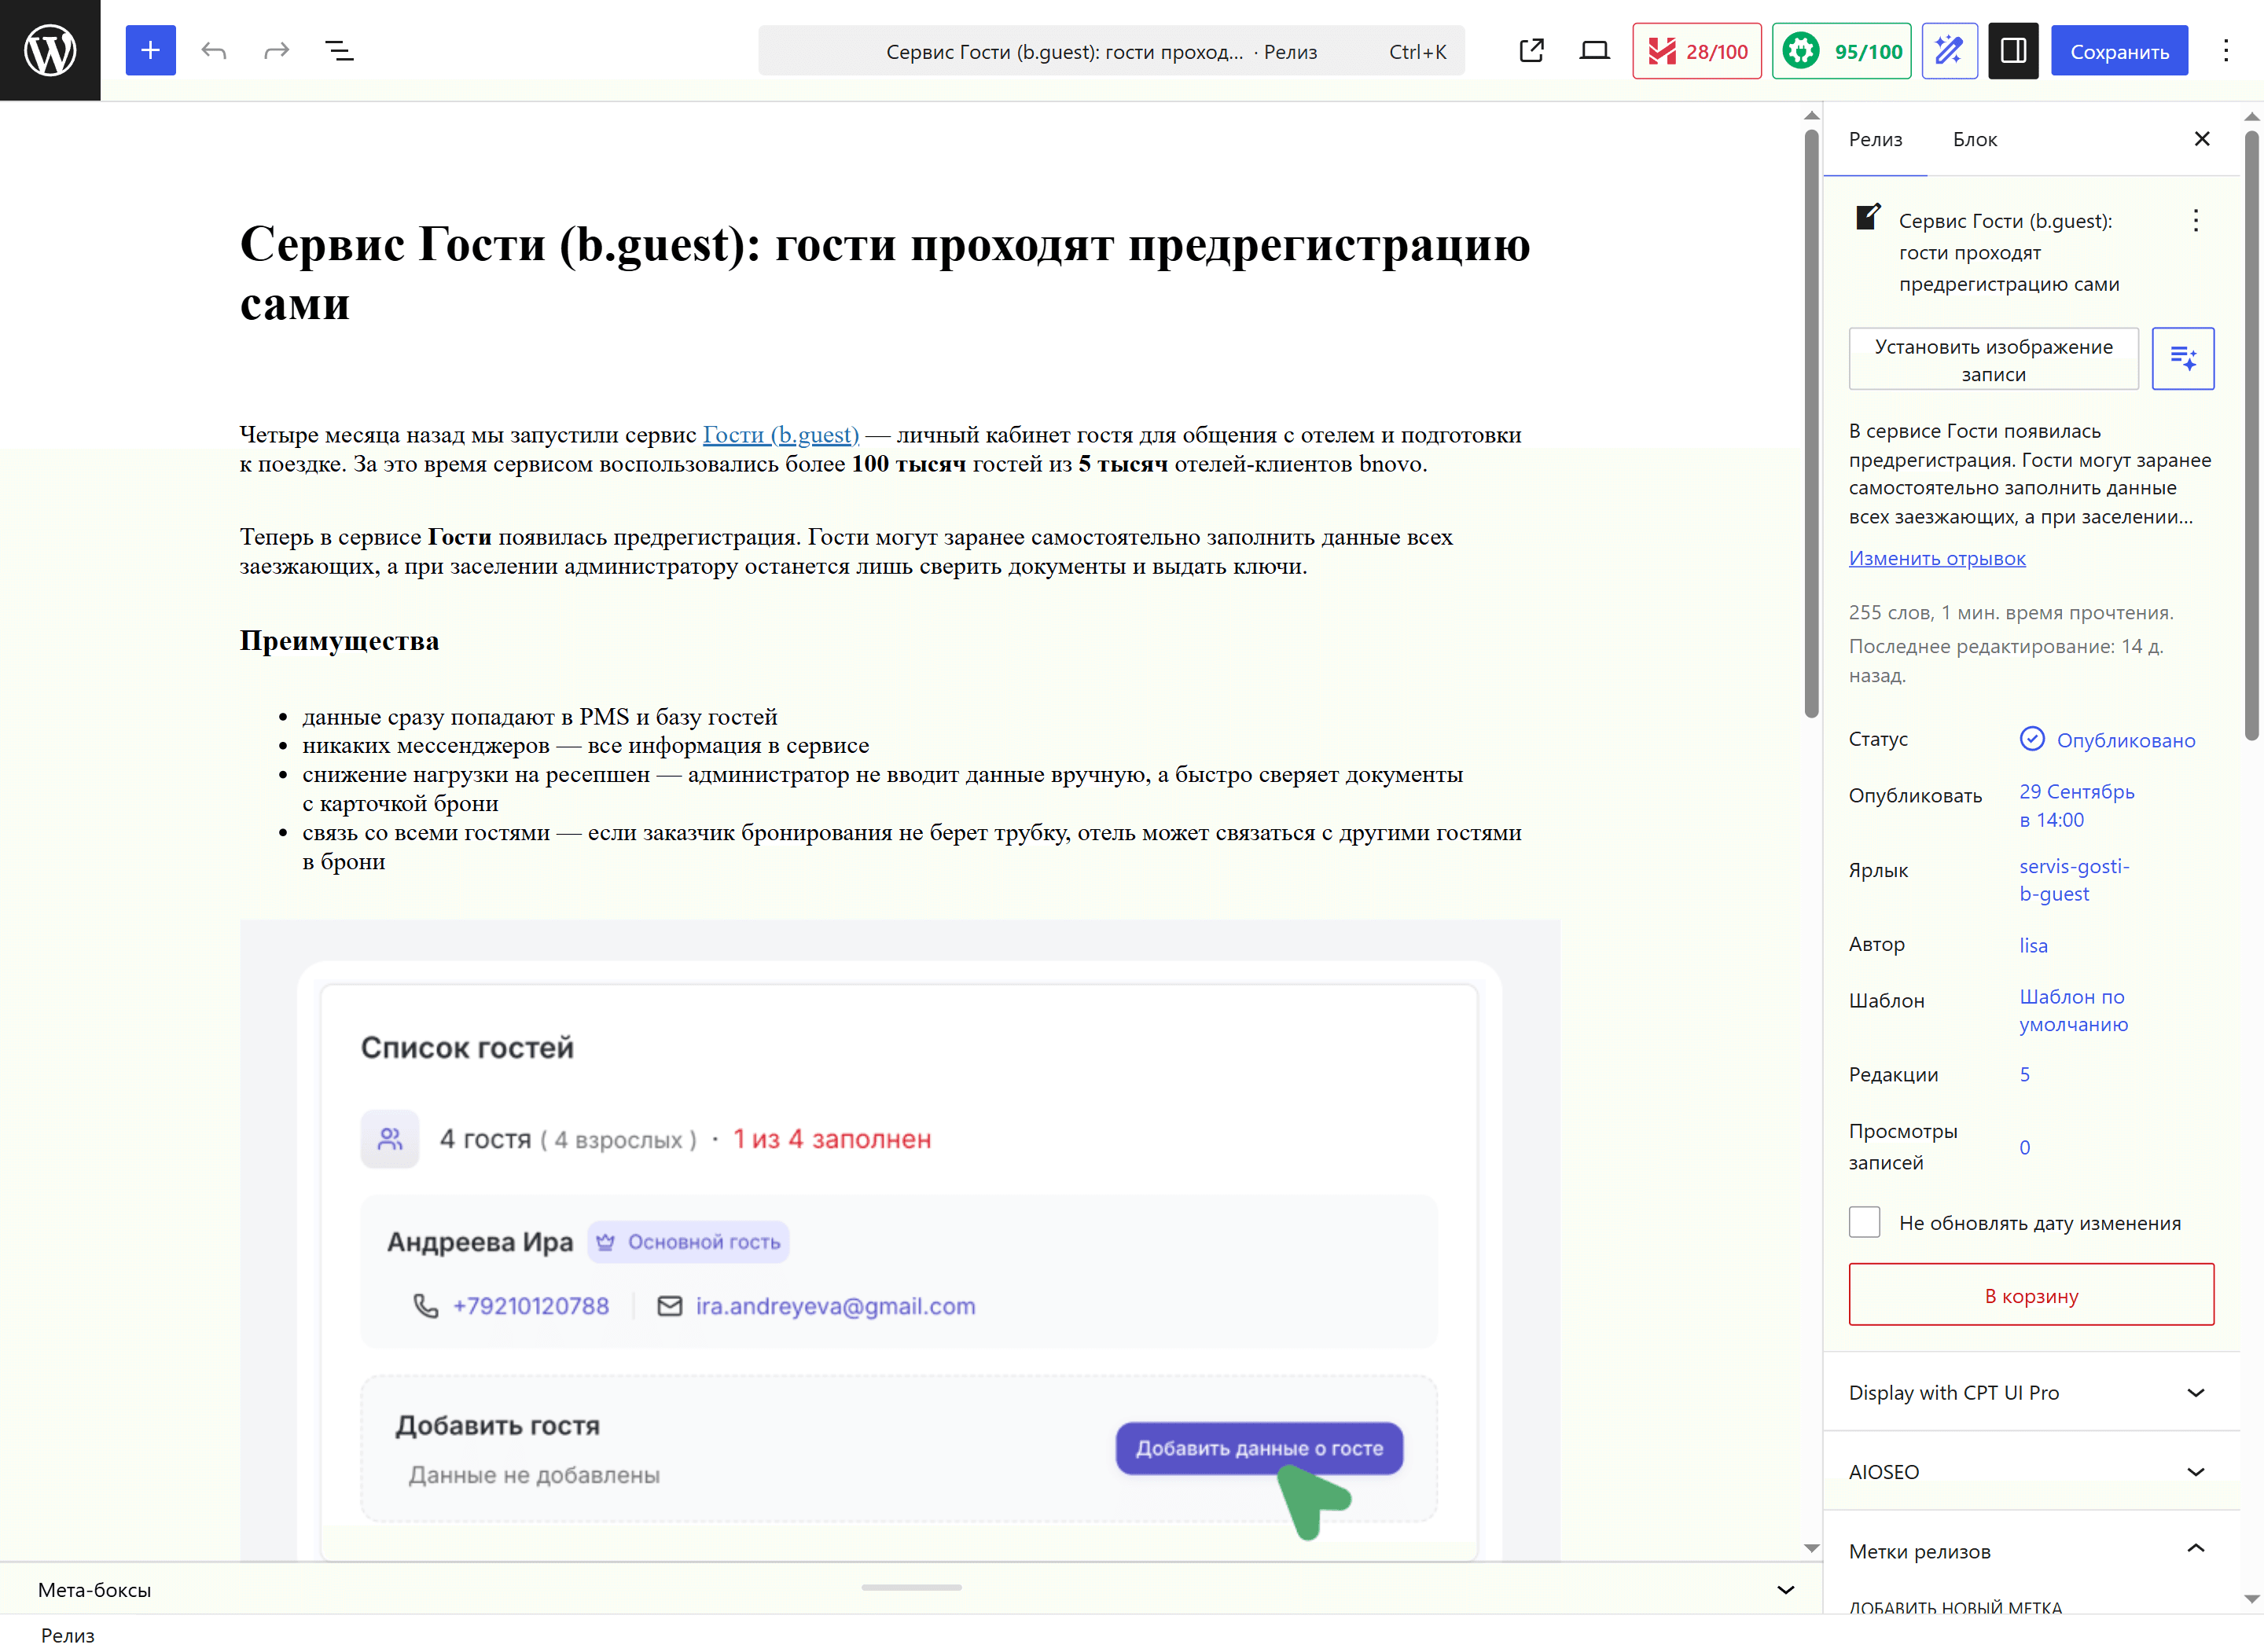Switch to the Блок tab
The height and width of the screenshot is (1652, 2264).
point(1975,140)
